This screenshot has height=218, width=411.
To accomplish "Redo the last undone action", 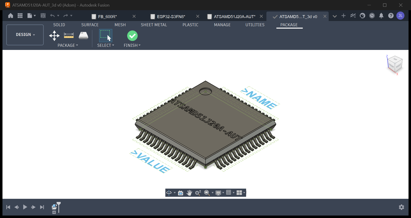I will point(66,16).
